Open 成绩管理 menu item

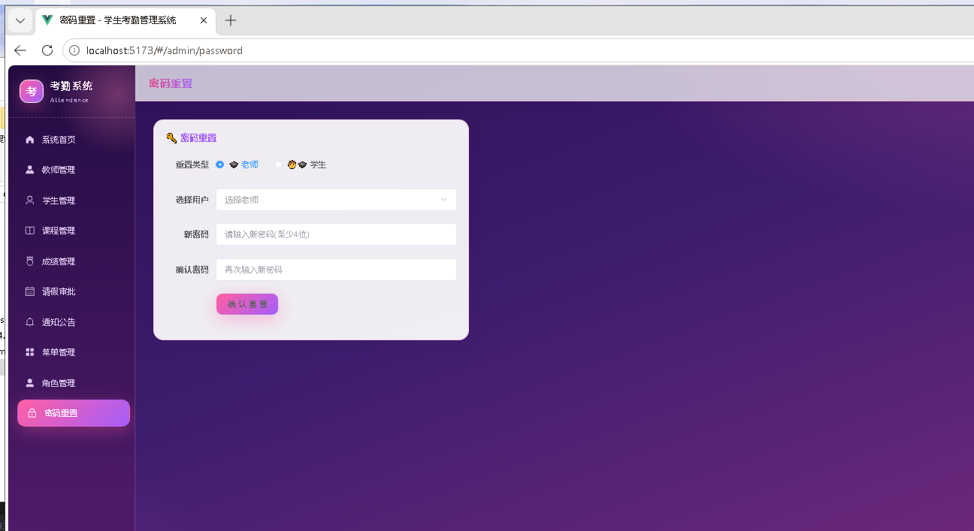[x=73, y=261]
